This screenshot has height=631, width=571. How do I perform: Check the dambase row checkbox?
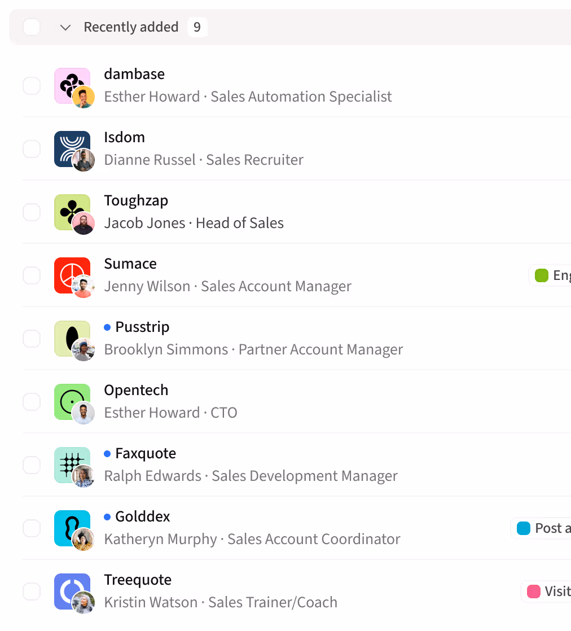click(x=32, y=86)
